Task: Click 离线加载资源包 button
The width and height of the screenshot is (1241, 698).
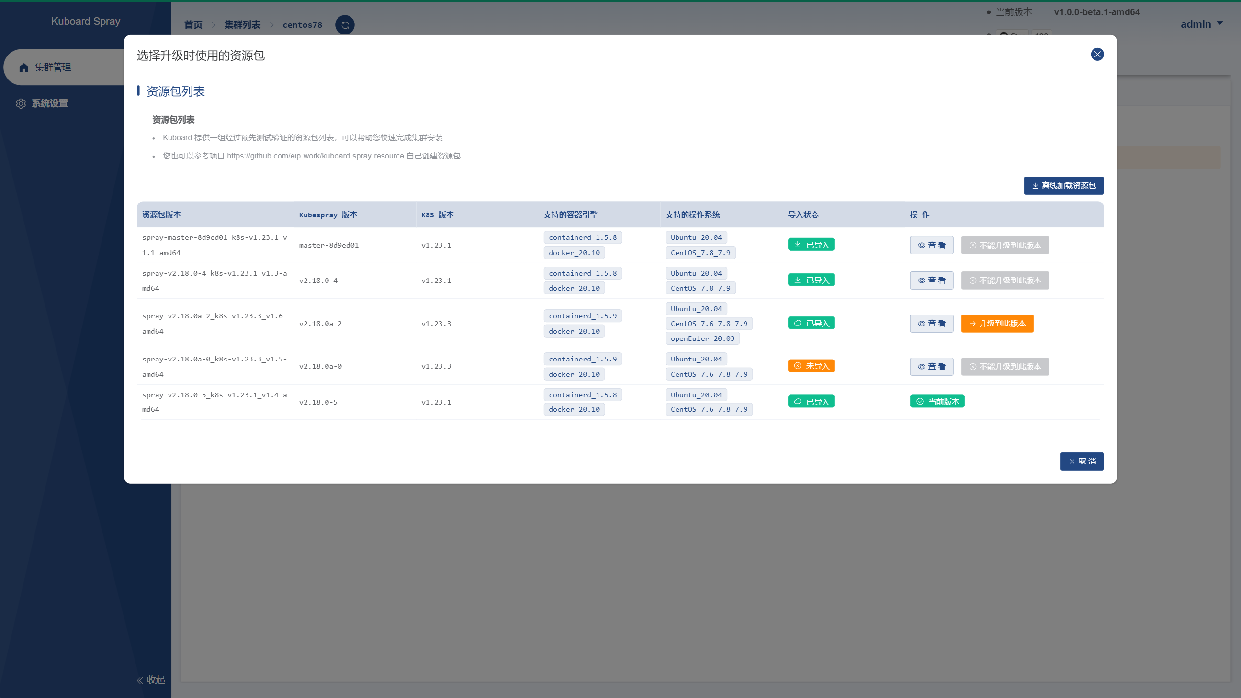Action: (x=1063, y=186)
